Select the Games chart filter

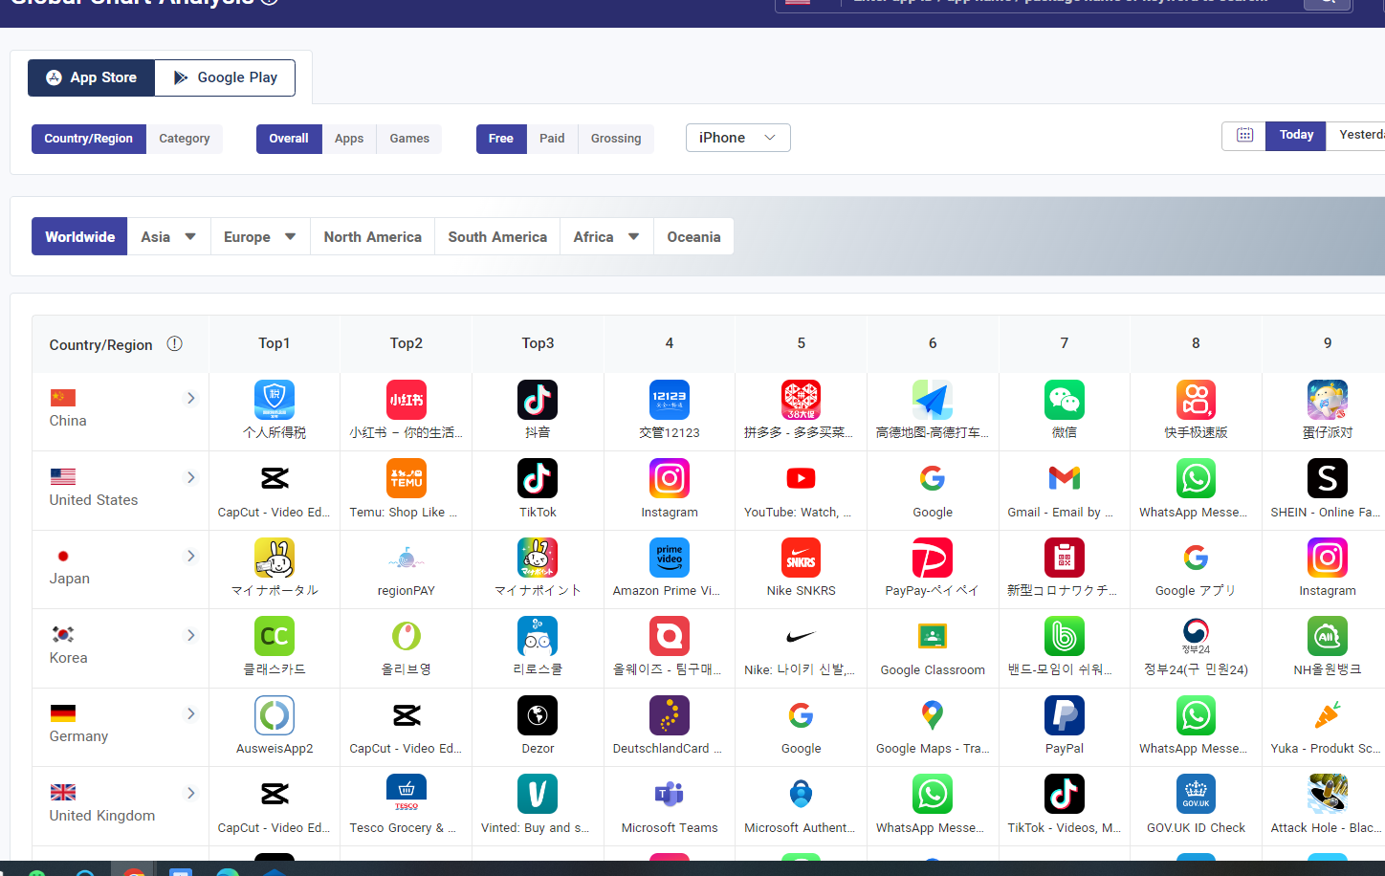point(409,139)
